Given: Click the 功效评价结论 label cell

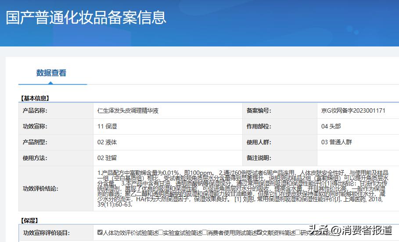Looking at the screenshot, I should (x=56, y=189).
